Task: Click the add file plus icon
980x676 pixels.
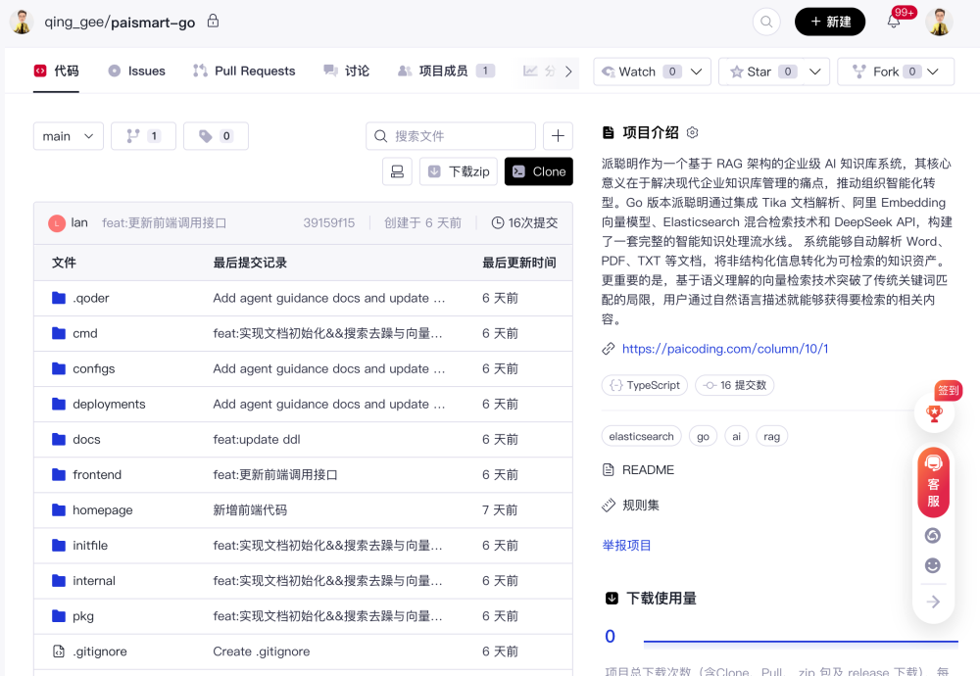Action: 558,136
